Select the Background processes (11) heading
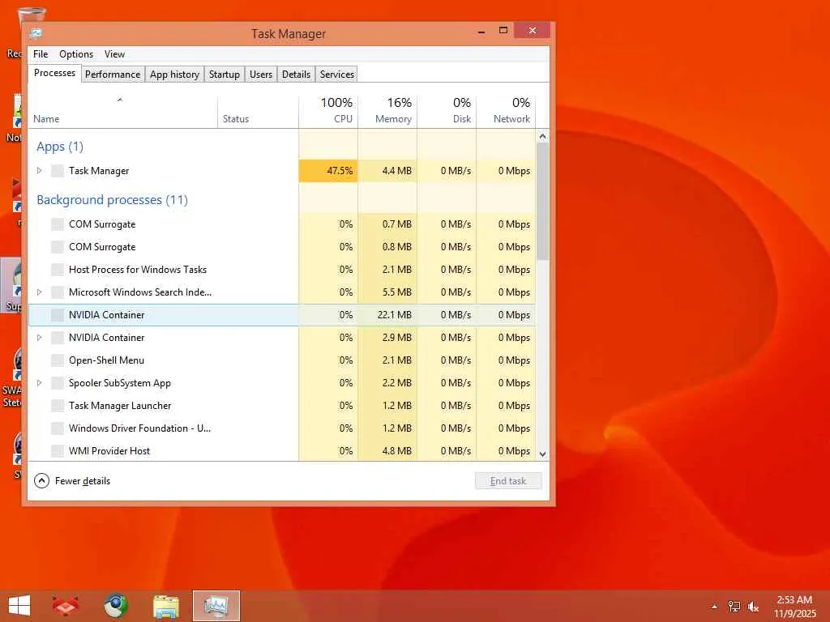Viewport: 830px width, 622px height. [112, 200]
